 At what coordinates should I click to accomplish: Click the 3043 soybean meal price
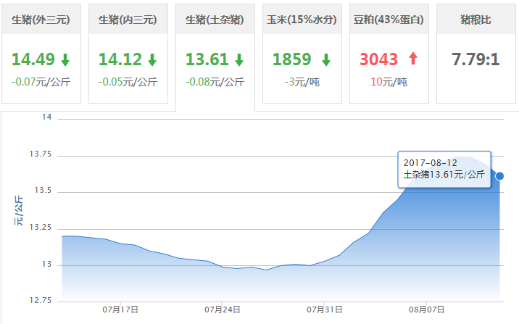pyautogui.click(x=380, y=59)
